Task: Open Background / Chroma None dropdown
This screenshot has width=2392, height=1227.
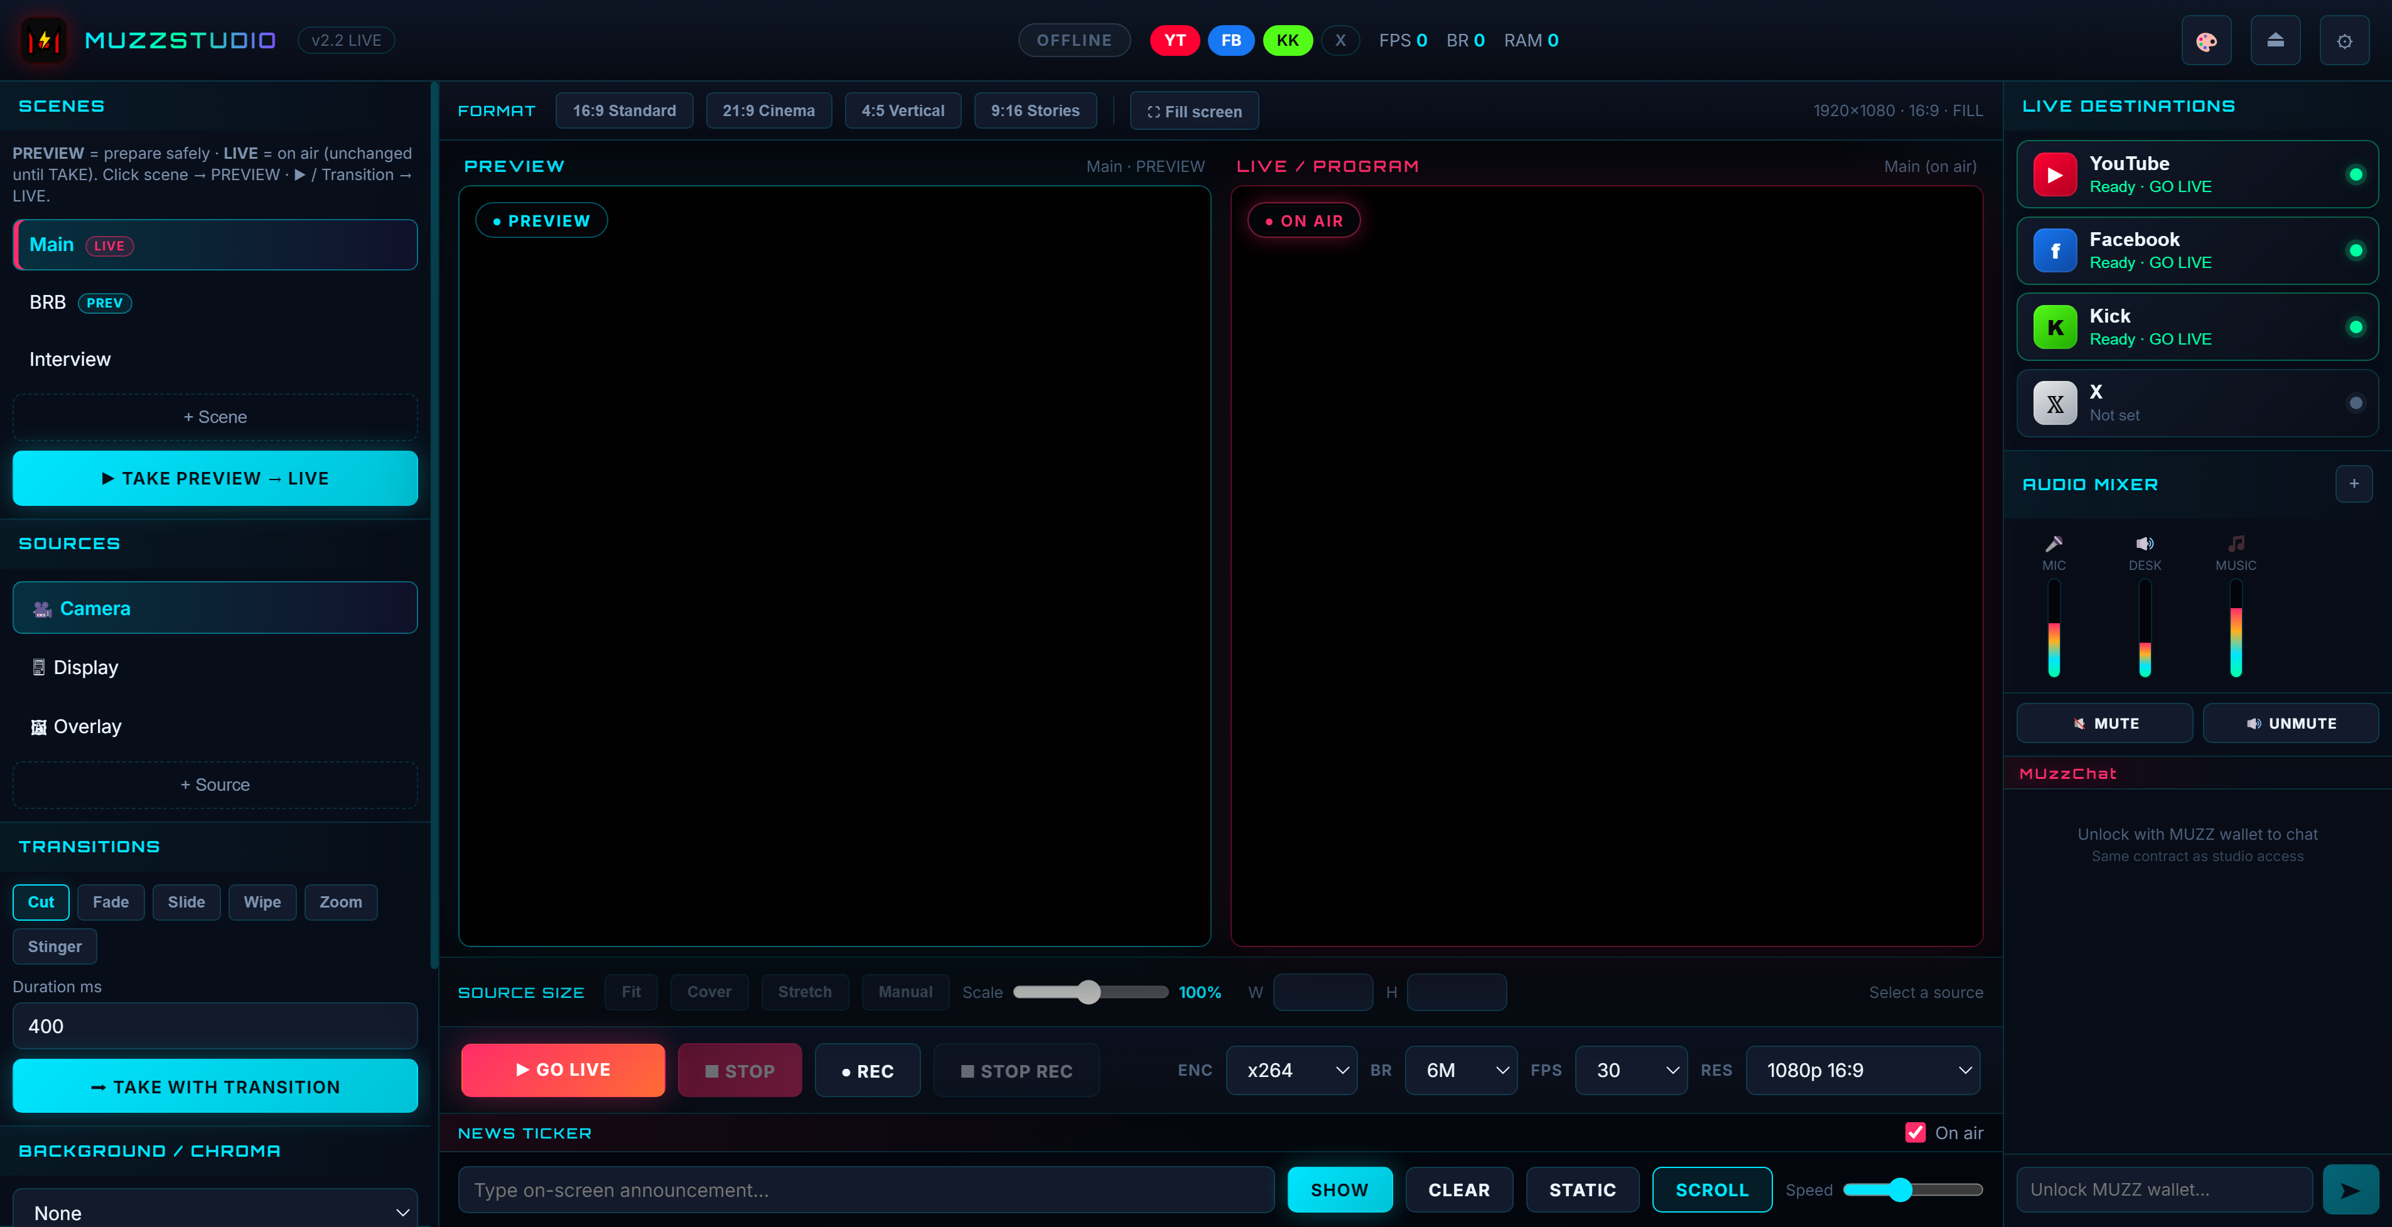Action: click(x=215, y=1209)
